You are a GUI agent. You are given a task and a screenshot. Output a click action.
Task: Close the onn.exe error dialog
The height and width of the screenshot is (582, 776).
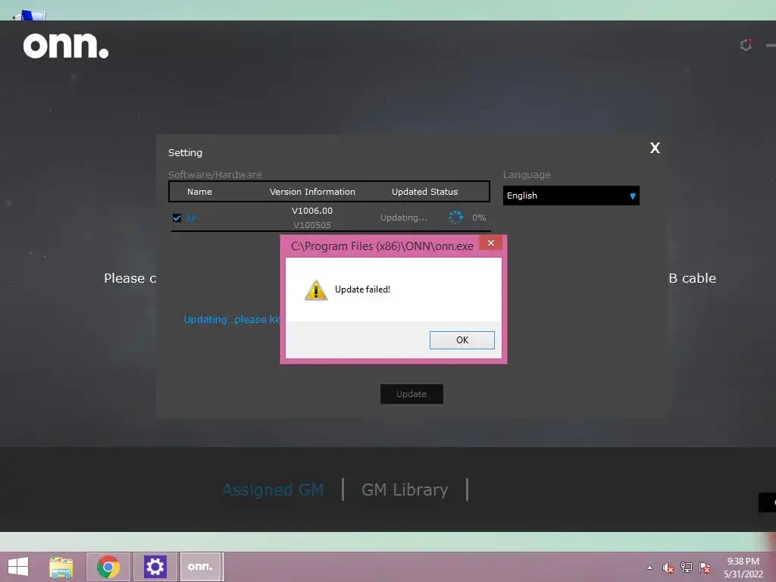(491, 242)
